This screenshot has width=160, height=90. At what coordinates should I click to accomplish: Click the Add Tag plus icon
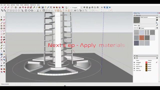pyautogui.click(x=135, y=58)
